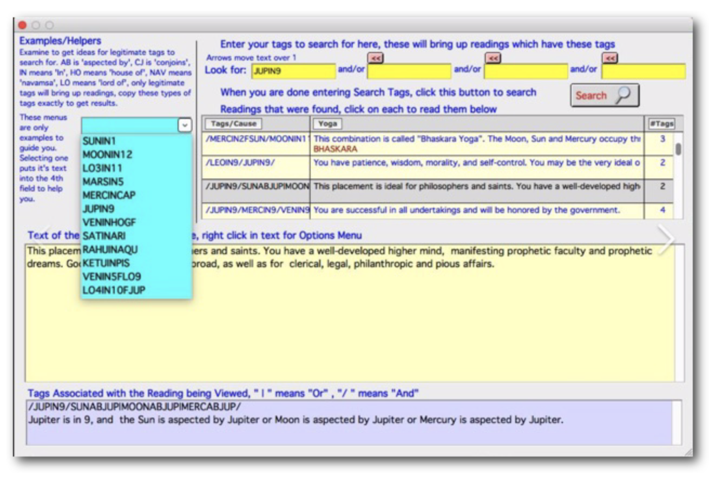Collapse the examples dropdown arrow
722x489 pixels.
(185, 125)
